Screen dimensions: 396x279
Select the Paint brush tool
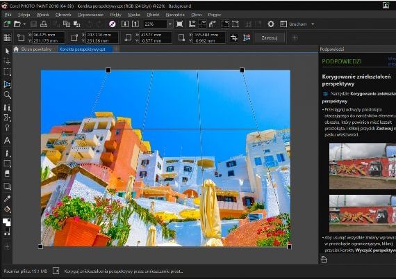(7, 153)
